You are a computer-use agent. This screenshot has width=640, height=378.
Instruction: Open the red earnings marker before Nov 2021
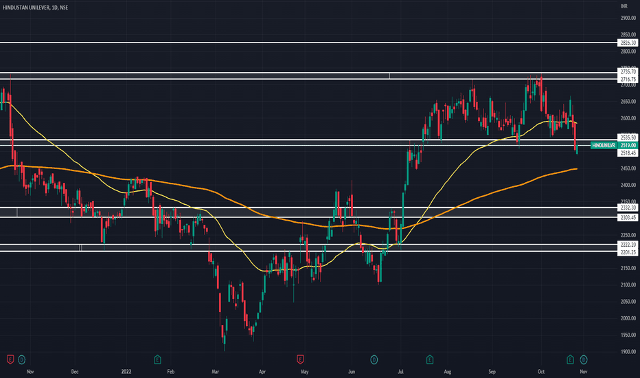(10, 359)
